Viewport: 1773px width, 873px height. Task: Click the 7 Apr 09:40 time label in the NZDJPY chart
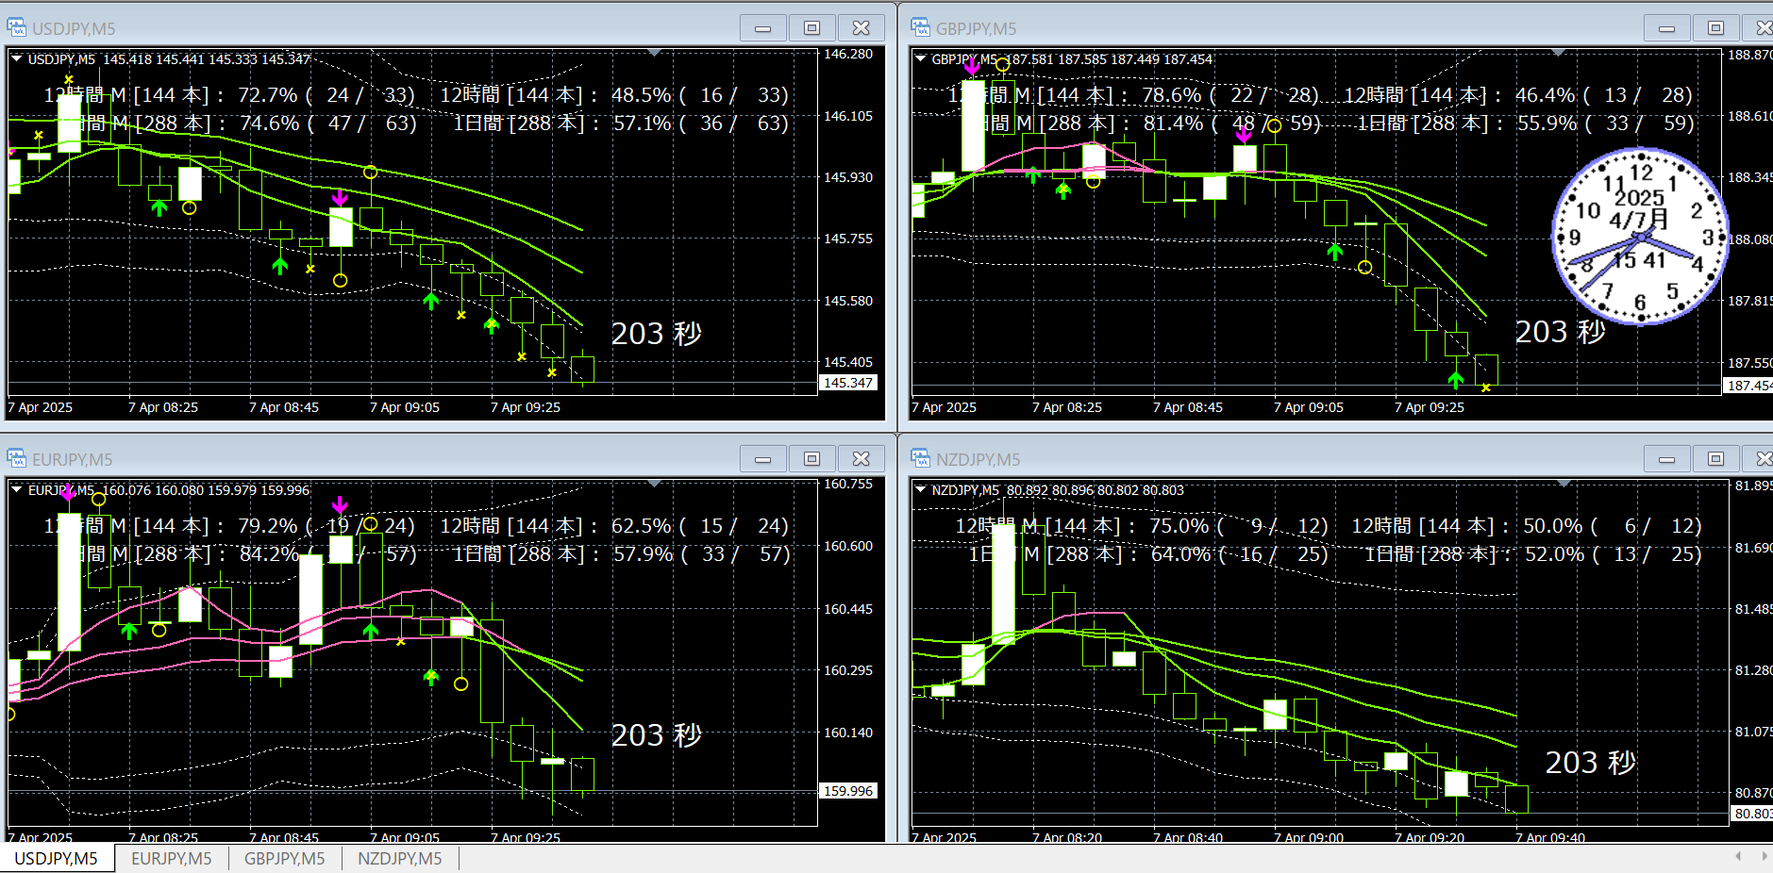click(x=1550, y=837)
